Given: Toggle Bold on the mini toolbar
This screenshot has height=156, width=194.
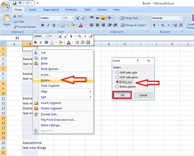Looking at the screenshot, I should (36, 43).
